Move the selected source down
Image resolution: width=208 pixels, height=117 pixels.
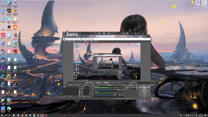point(89,96)
